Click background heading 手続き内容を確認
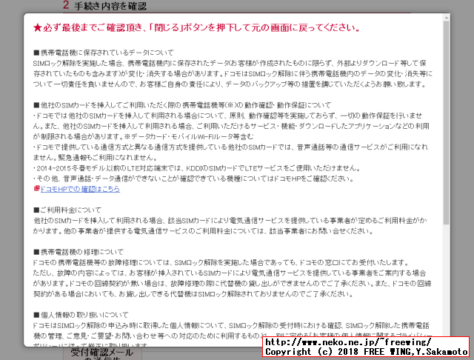Viewport: 474px width, 360px height. pyautogui.click(x=110, y=6)
